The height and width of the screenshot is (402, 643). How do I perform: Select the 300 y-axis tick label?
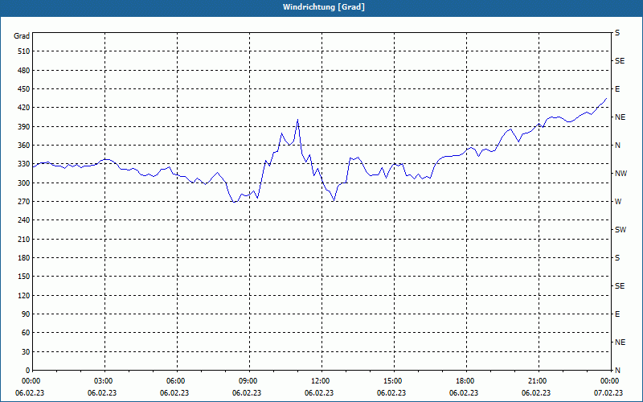click(x=24, y=183)
